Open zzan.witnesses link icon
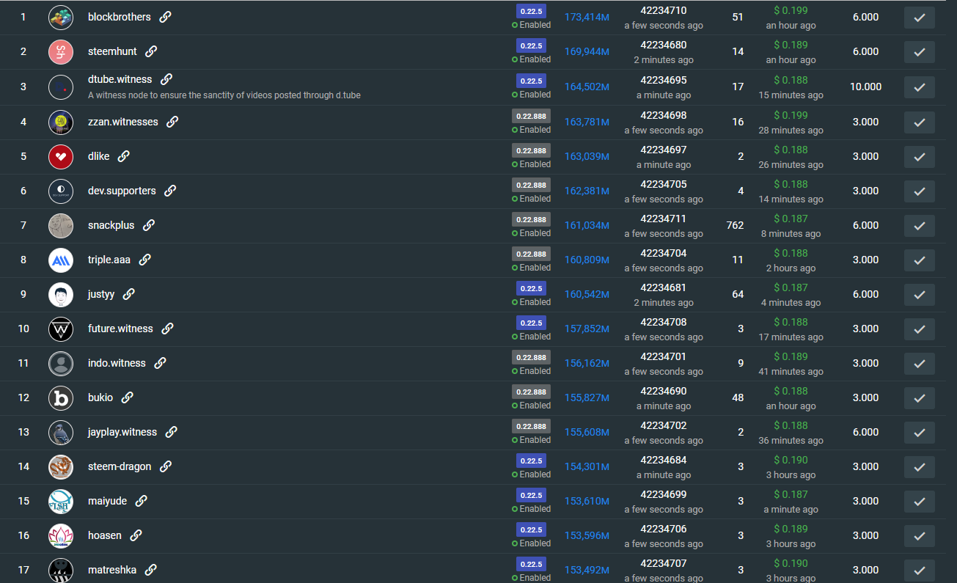Screen dimensions: 957x583 point(172,122)
